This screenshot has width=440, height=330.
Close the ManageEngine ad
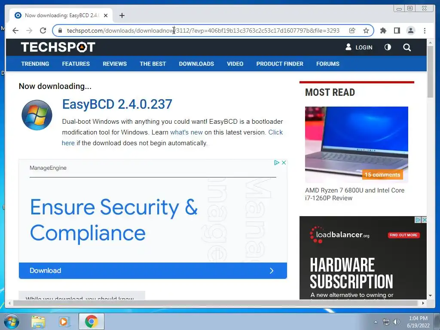pos(284,162)
